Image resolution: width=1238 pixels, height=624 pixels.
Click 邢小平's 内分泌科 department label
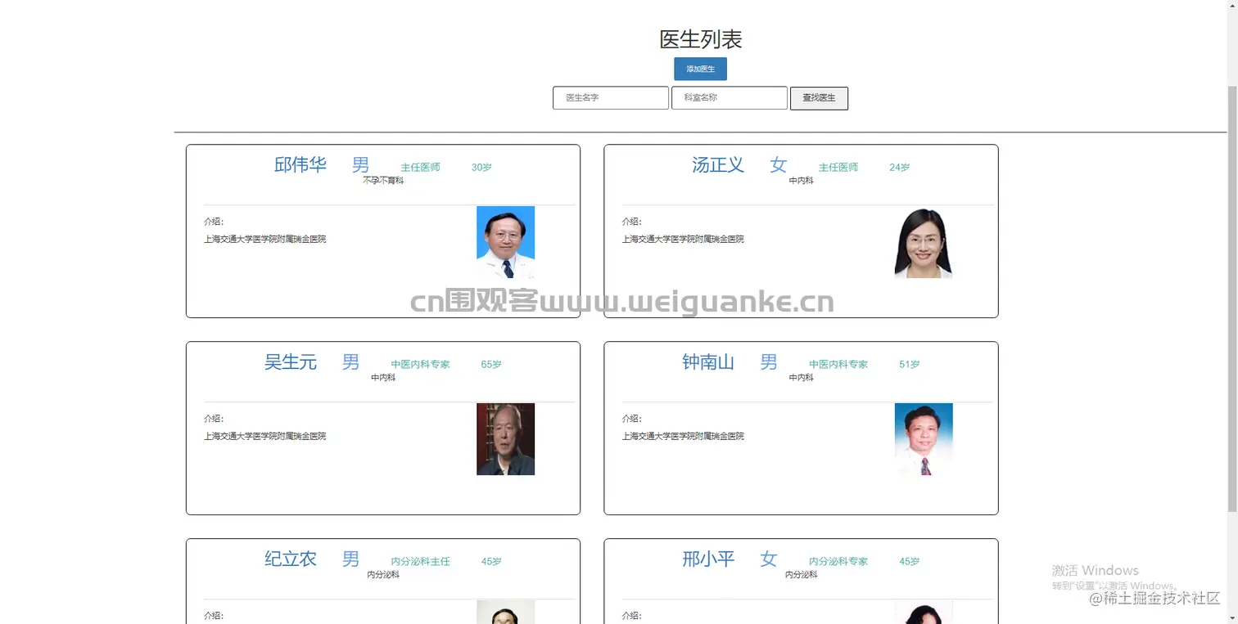point(801,575)
